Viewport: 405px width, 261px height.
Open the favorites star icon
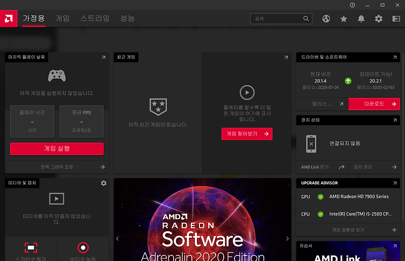tap(344, 19)
